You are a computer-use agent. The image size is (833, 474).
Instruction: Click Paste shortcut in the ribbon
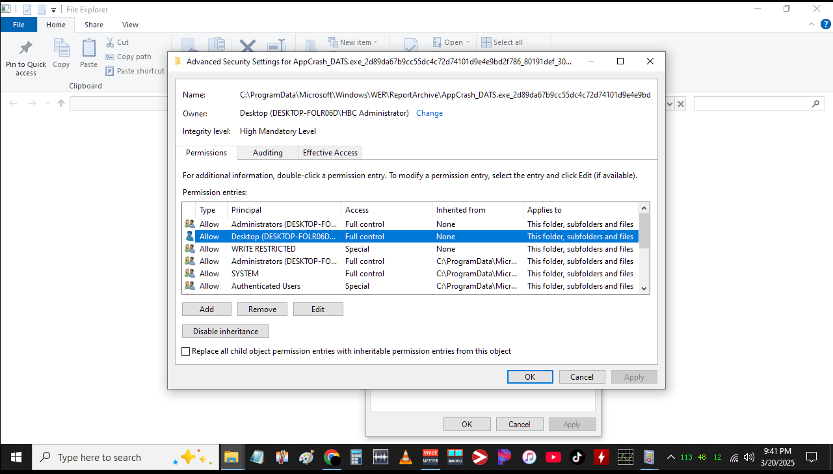(x=135, y=71)
